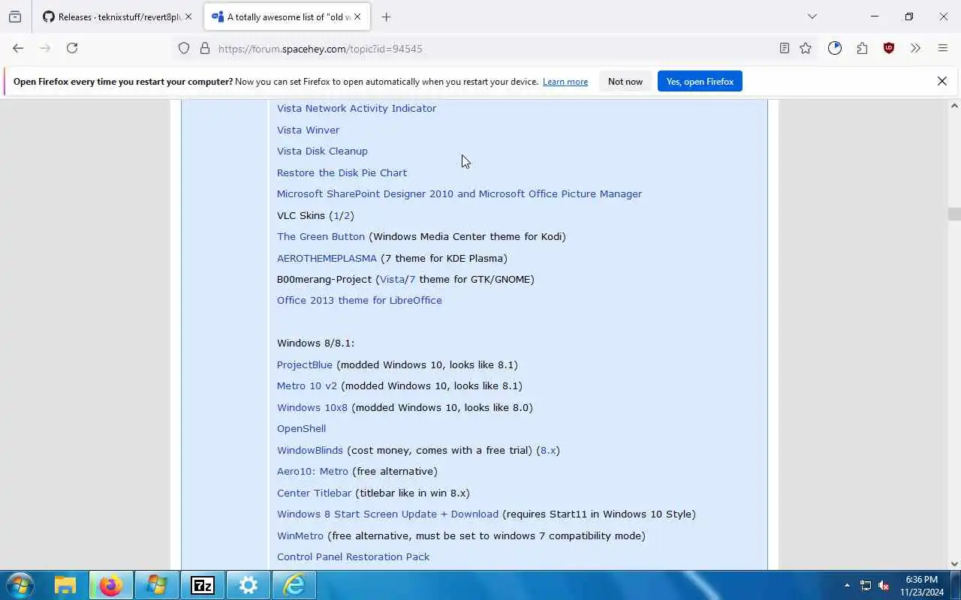
Task: Open Firefox View tab icon
Action: coord(15,16)
